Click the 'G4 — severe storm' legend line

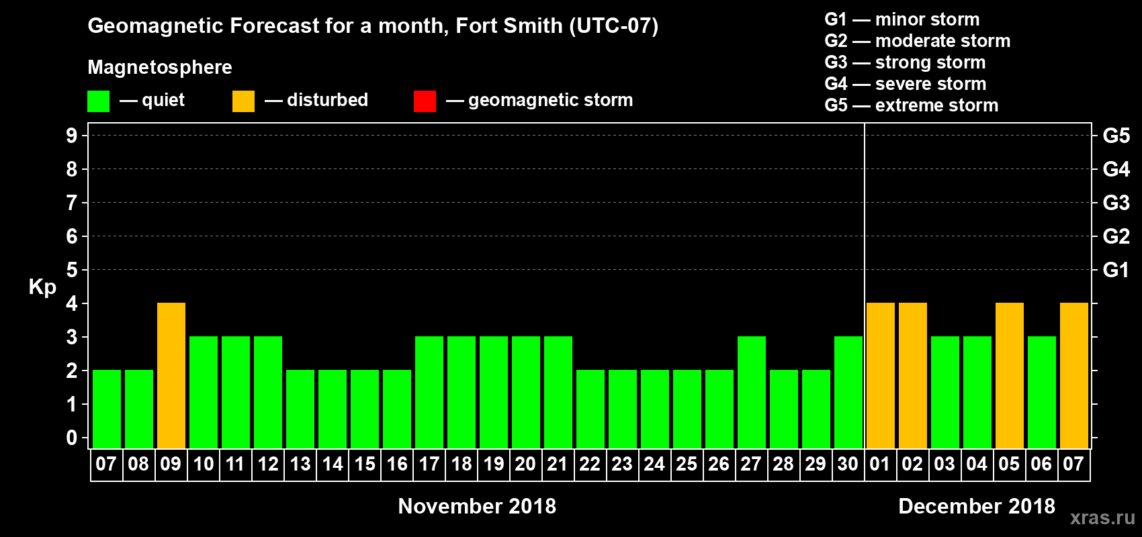(906, 84)
